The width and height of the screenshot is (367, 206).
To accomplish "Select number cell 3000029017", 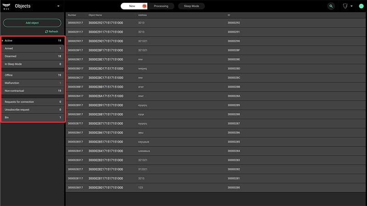I will (75, 41).
